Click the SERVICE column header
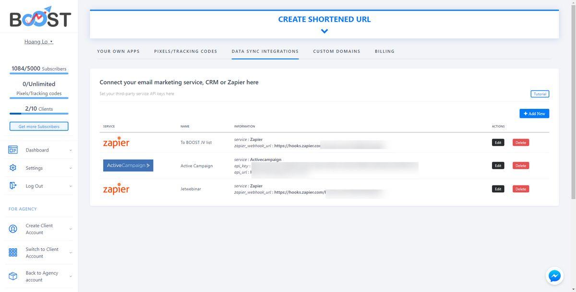 point(109,127)
